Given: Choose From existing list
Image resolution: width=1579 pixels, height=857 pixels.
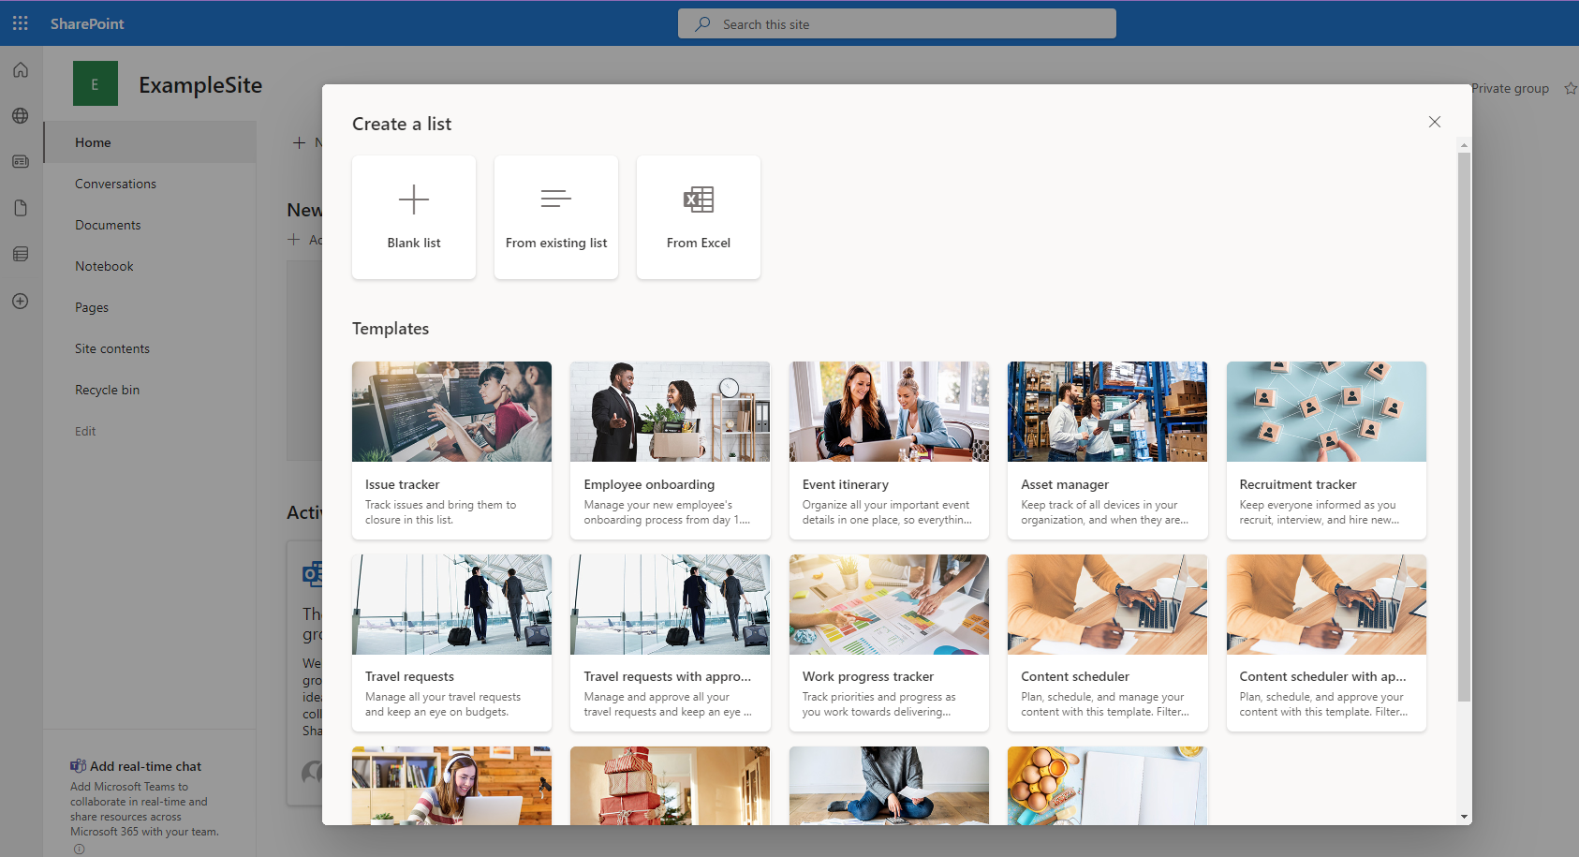Looking at the screenshot, I should [x=555, y=216].
